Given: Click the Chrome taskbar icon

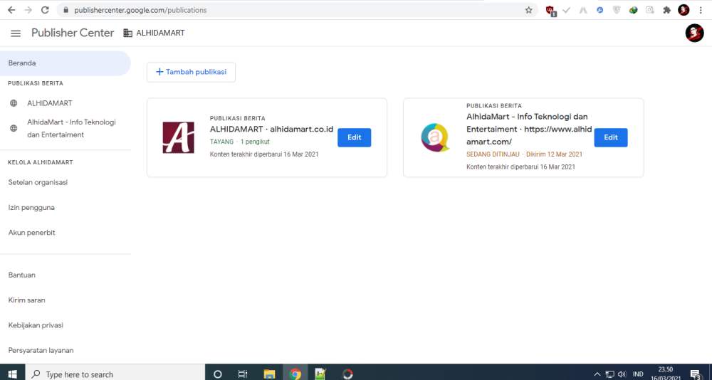Looking at the screenshot, I should point(295,374).
